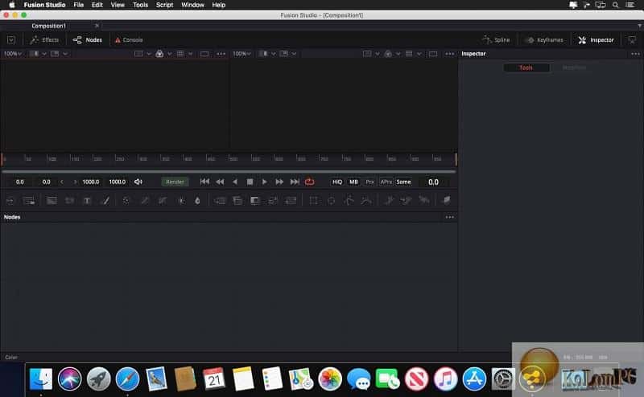The image size is (644, 397).
Task: Open the Console panel
Action: pyautogui.click(x=129, y=40)
